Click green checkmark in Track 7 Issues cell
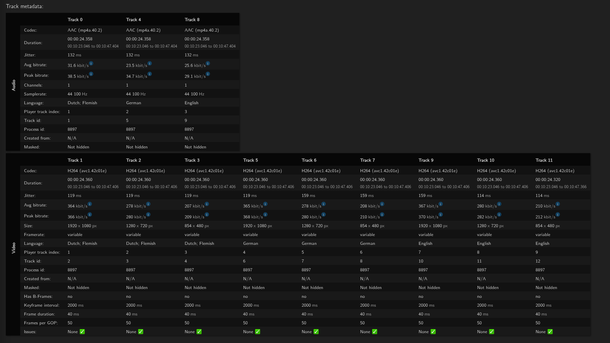This screenshot has width=610, height=343. click(374, 332)
